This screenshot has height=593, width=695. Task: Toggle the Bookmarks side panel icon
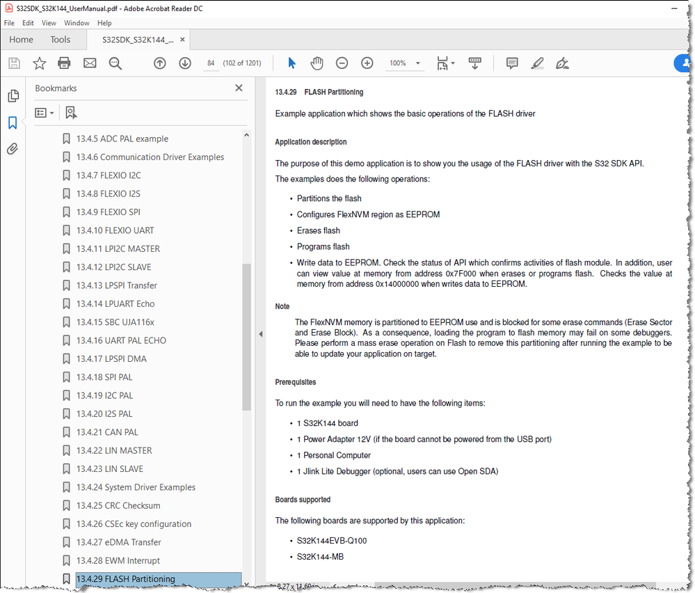[x=13, y=123]
